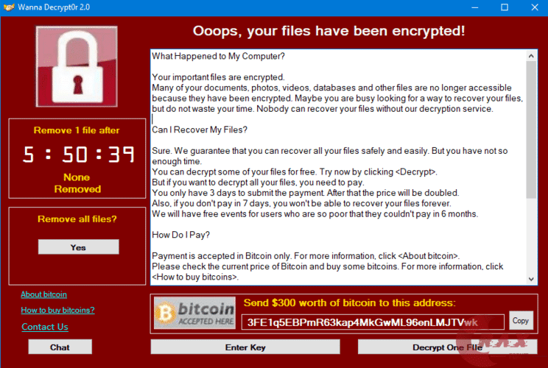This screenshot has height=368, width=548.
Task: Open the About bitcoin link
Action: (x=43, y=294)
